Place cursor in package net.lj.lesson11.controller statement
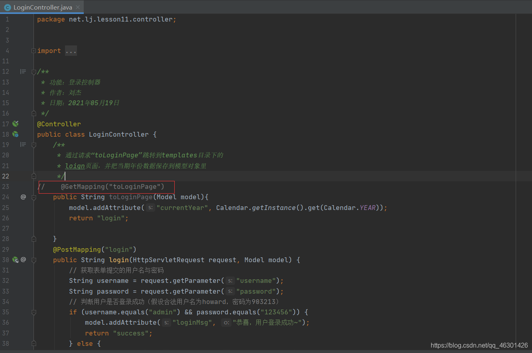 point(106,20)
